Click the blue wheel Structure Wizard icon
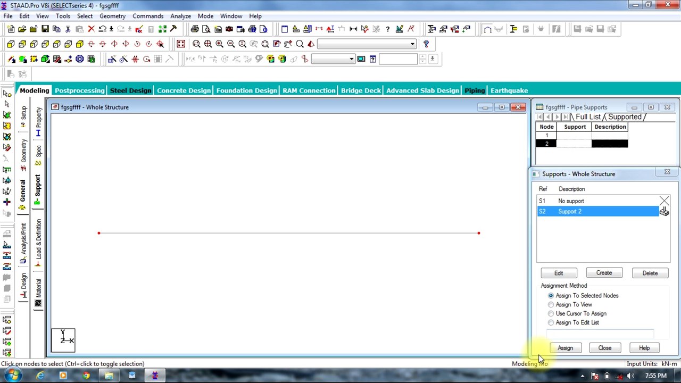This screenshot has width=681, height=383. coord(80,59)
